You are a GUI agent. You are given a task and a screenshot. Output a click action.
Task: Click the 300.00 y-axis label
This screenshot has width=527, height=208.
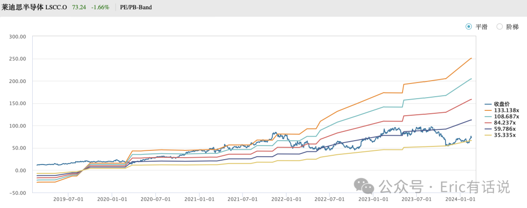click(x=19, y=36)
